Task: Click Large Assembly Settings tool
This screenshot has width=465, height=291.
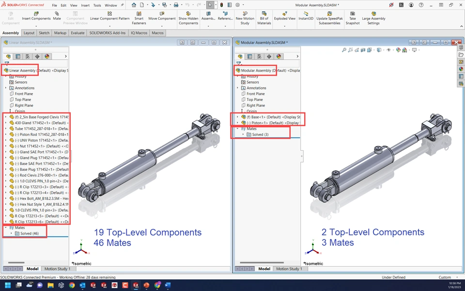Action: [x=373, y=18]
